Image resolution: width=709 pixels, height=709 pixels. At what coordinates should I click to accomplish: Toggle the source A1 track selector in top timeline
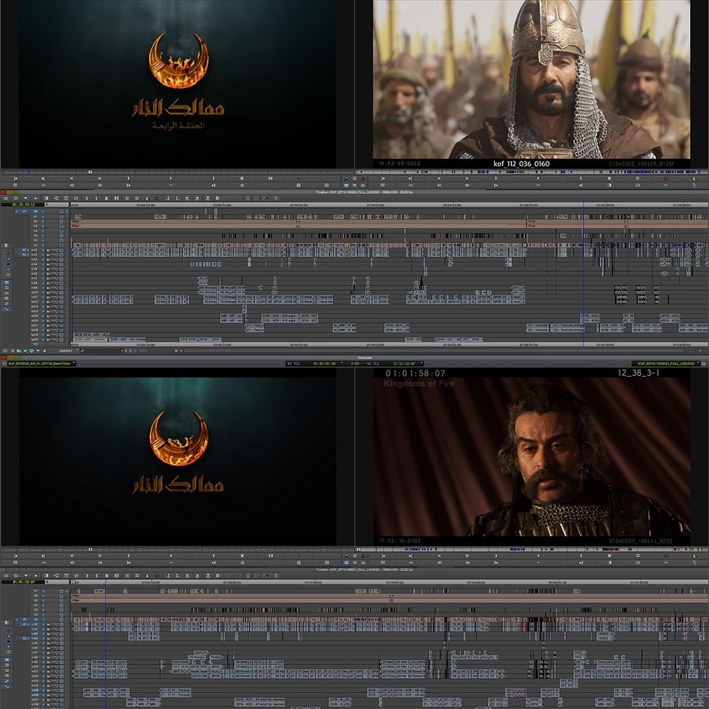click(24, 250)
